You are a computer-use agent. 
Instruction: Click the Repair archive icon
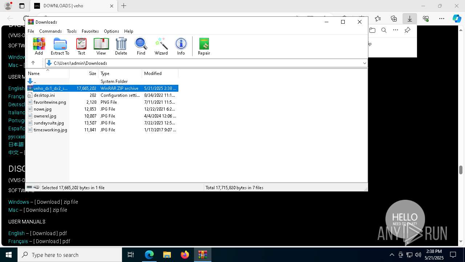[x=204, y=46]
